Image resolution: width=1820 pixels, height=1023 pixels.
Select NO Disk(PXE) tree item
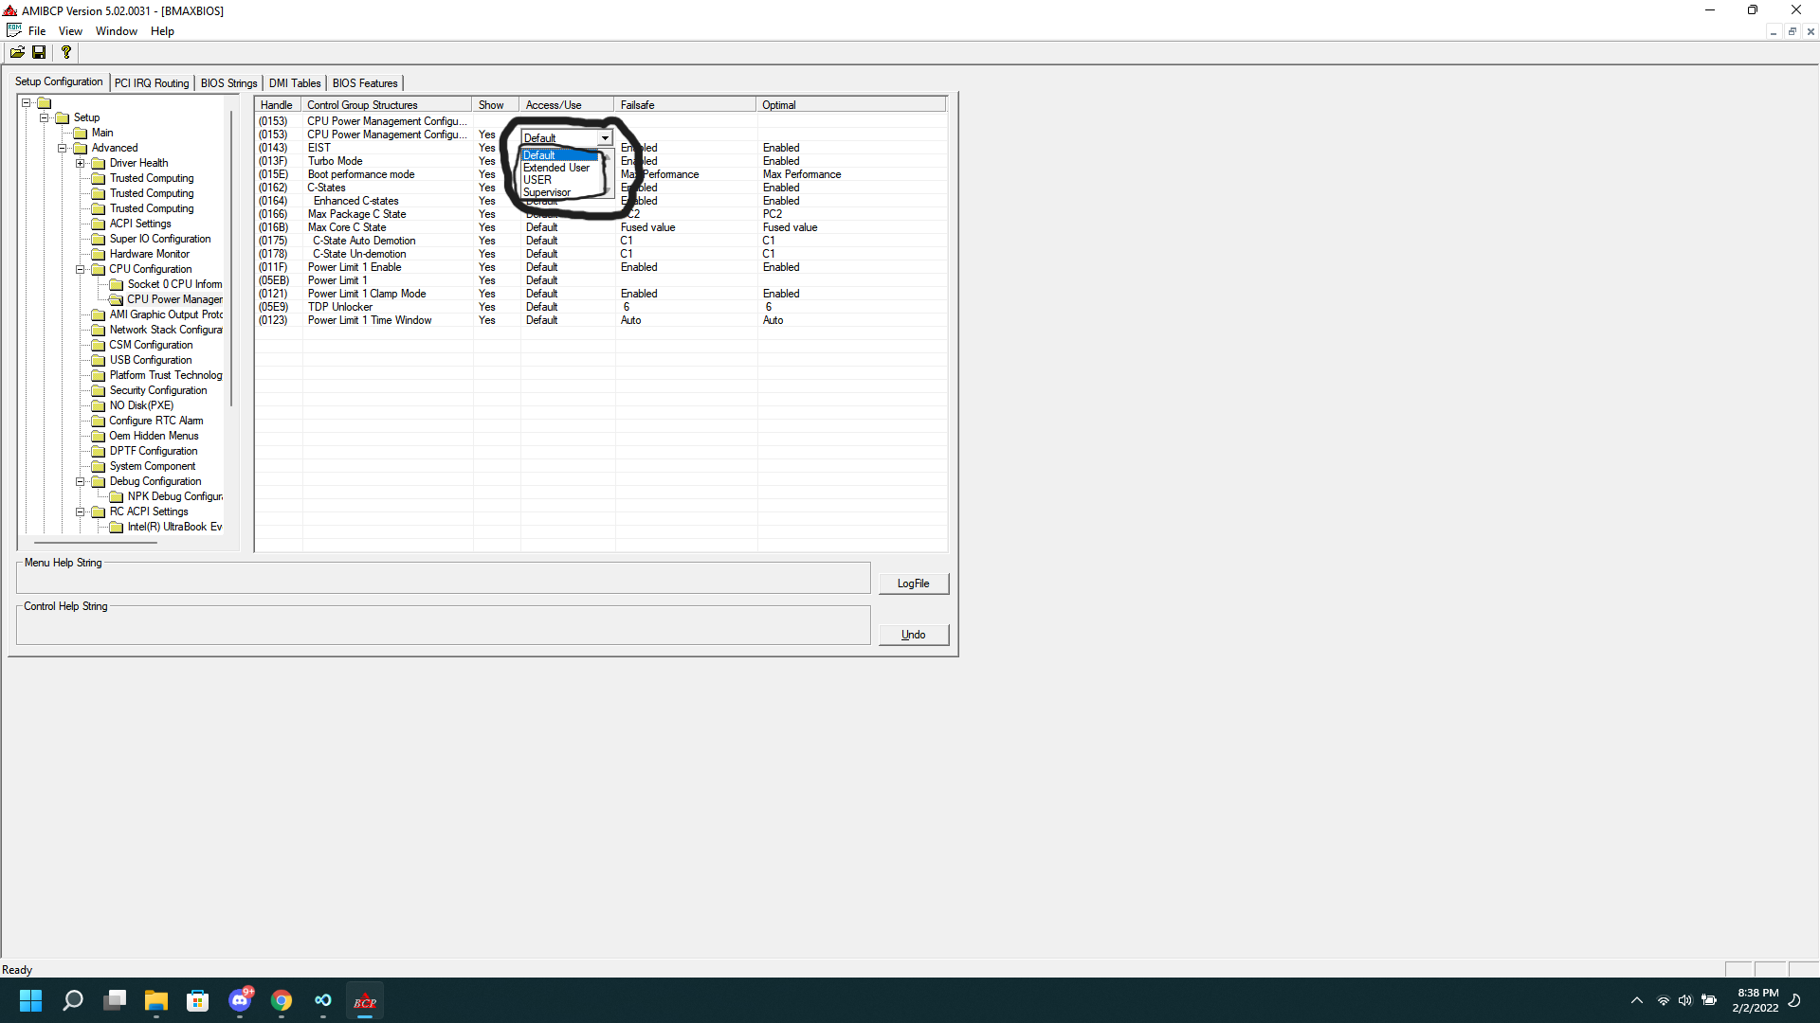click(141, 405)
